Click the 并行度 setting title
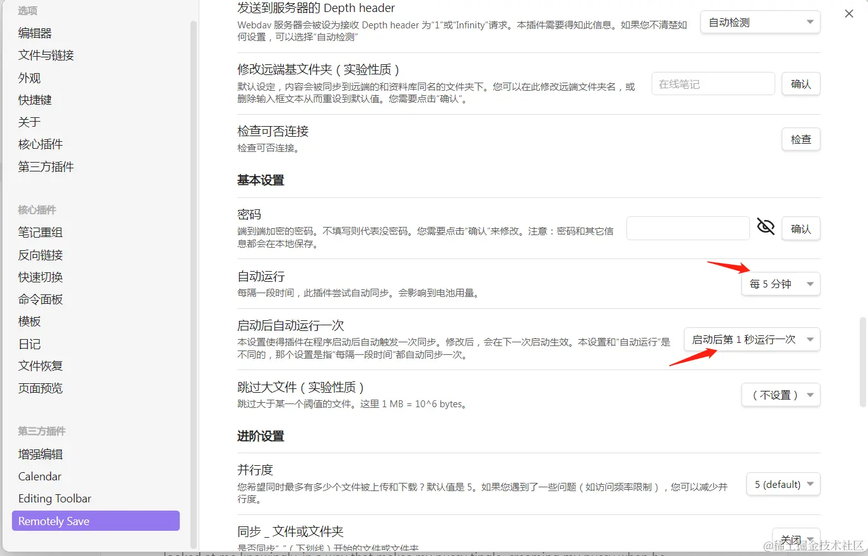The image size is (868, 556). click(x=255, y=470)
